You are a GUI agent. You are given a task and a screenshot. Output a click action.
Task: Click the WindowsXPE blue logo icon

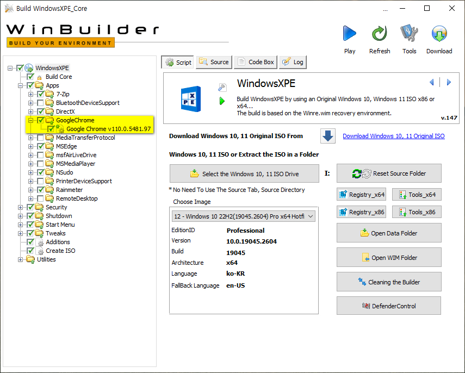[x=191, y=99]
